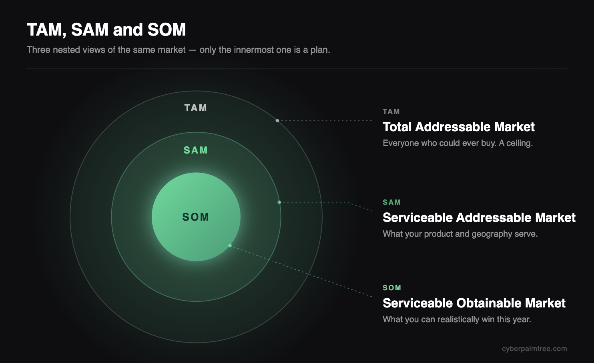Click the 'TAM, SAM and SOM' title

[x=106, y=30]
